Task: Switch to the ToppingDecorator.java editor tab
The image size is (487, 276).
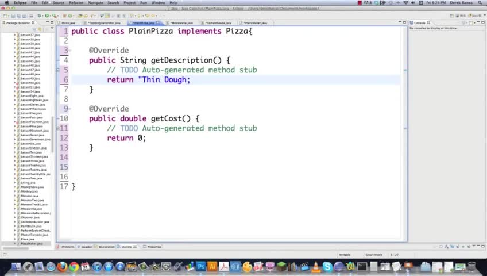Action: click(104, 23)
